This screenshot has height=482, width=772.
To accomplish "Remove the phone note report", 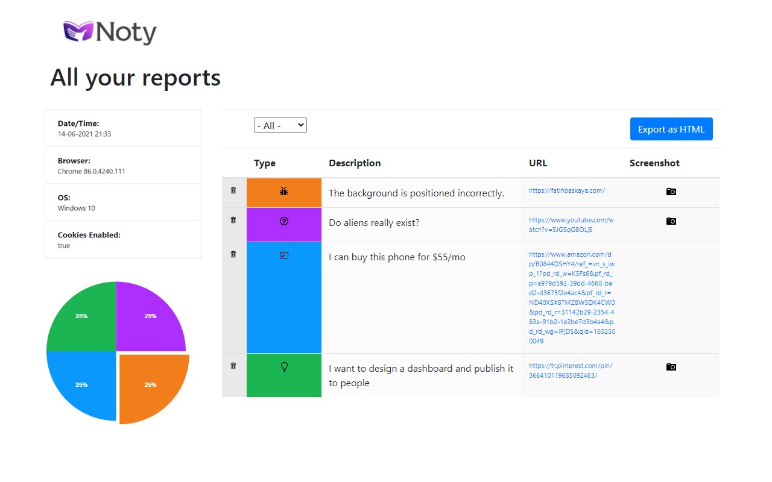I will (233, 254).
